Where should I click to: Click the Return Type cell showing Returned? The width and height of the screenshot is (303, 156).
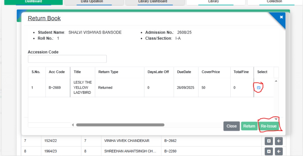[105, 88]
